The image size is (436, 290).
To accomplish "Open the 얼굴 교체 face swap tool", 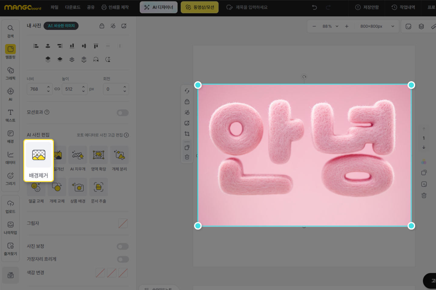I will click(x=36, y=191).
